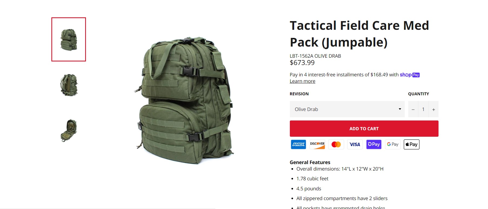Viewport: 488px width, 209px height.
Task: Click the Revision dropdown arrow
Action: click(x=400, y=109)
